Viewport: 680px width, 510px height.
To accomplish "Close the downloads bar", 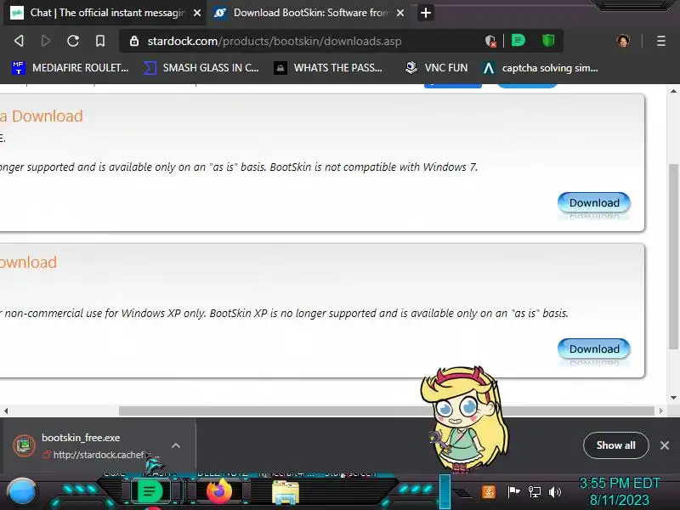I will [665, 445].
